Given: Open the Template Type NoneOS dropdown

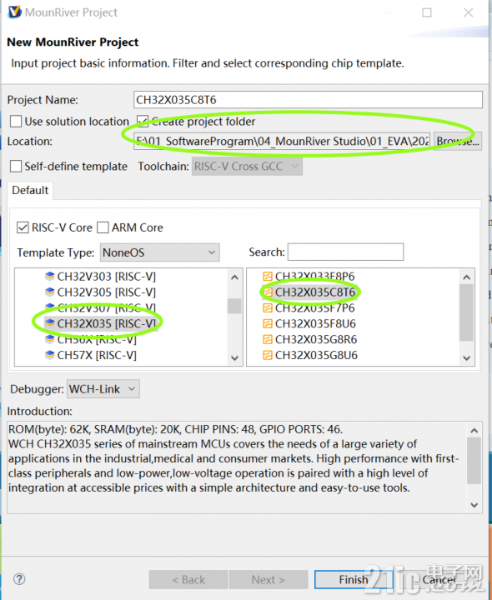Looking at the screenshot, I should 159,252.
